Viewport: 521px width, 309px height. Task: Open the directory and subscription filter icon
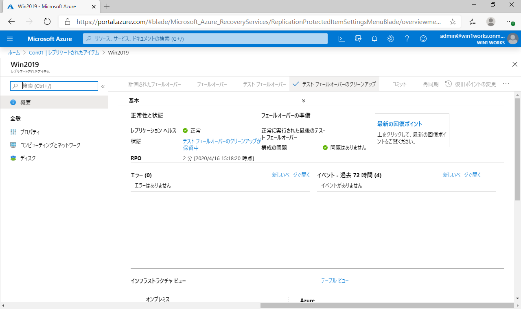(x=358, y=39)
